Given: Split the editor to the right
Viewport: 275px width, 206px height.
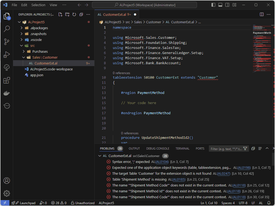Looking at the screenshot, I should [262, 14].
